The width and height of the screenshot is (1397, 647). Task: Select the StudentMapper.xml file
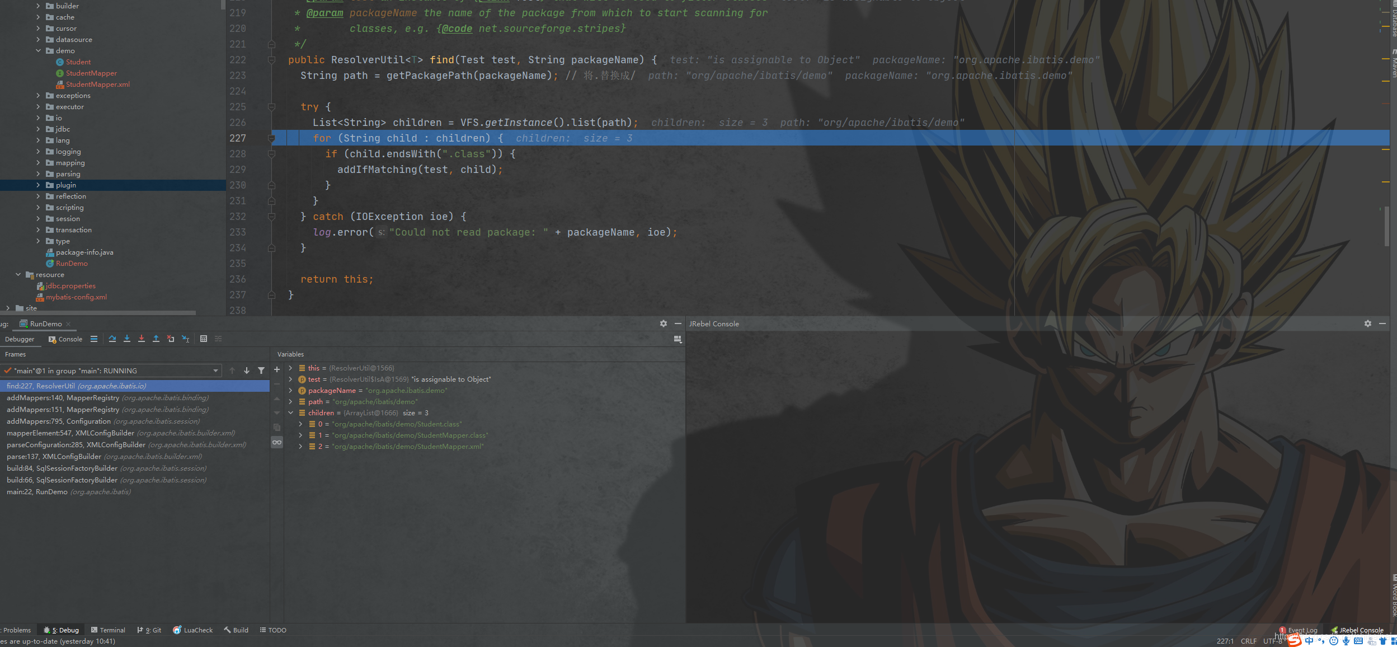(x=93, y=84)
